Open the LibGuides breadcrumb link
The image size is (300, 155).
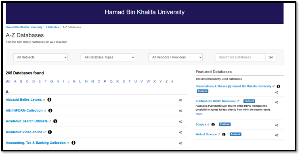click(52, 27)
